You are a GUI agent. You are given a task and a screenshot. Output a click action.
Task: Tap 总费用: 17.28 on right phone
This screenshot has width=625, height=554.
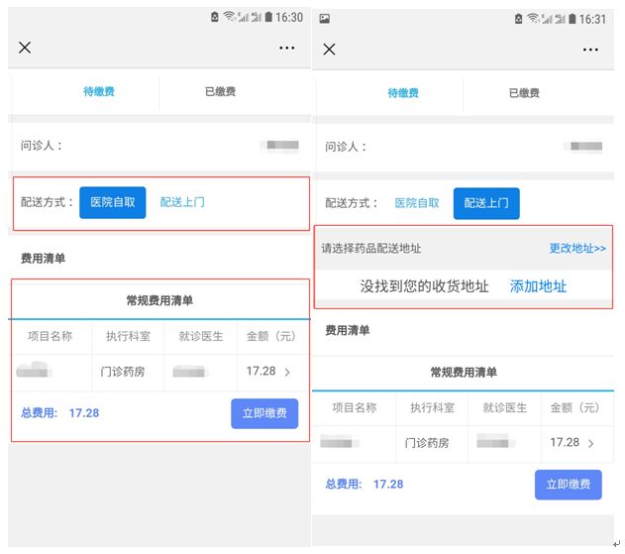tap(364, 485)
